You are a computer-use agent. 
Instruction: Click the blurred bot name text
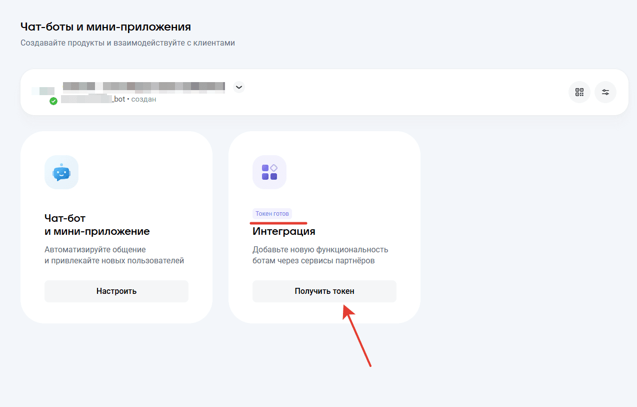click(x=143, y=86)
